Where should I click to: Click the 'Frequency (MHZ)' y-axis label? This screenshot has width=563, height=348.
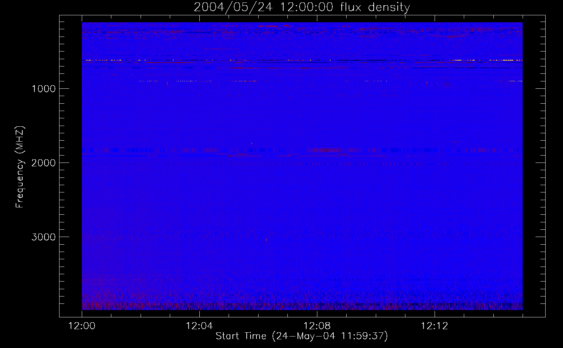20,167
